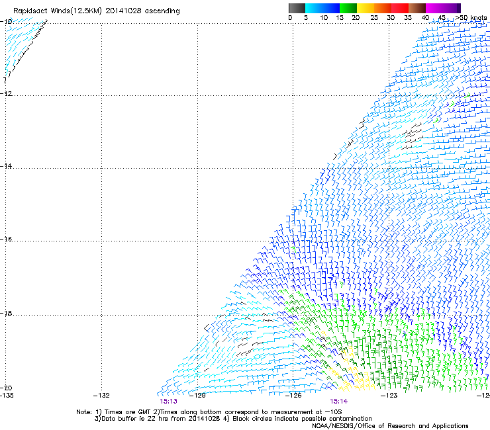Click the red 30-35 knots color swatch
Viewport: 490px width, 430px height.
400,9
